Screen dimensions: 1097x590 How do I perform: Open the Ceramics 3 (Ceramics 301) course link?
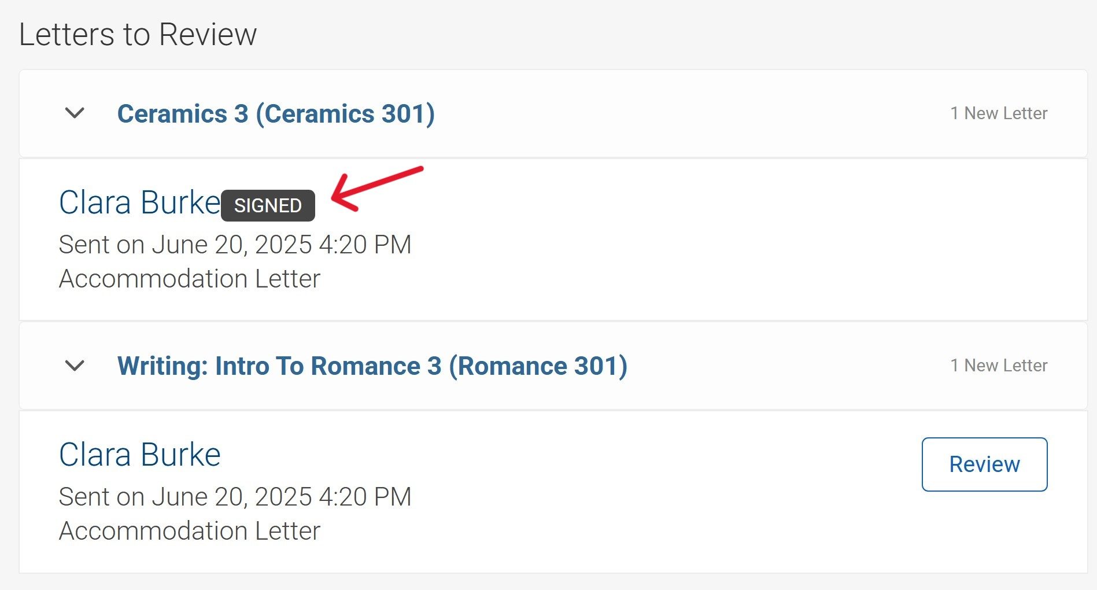[276, 113]
